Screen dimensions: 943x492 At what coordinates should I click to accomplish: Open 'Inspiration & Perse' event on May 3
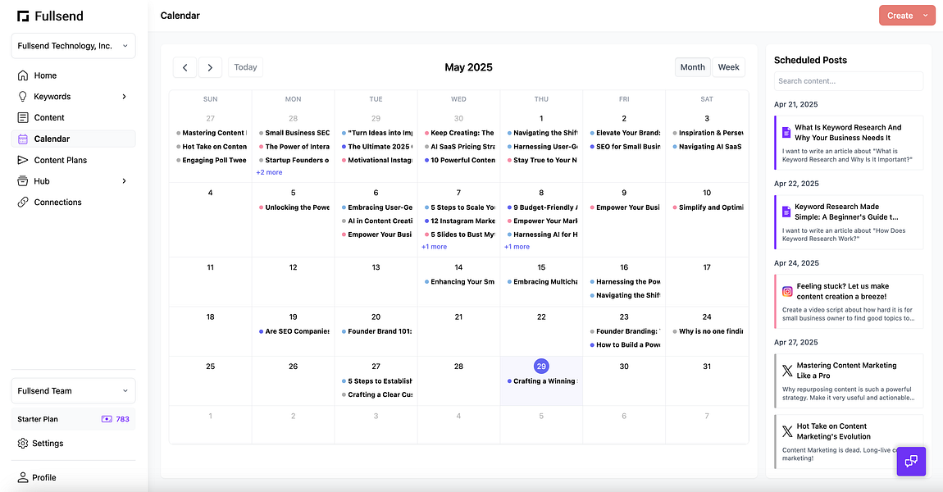click(x=707, y=133)
